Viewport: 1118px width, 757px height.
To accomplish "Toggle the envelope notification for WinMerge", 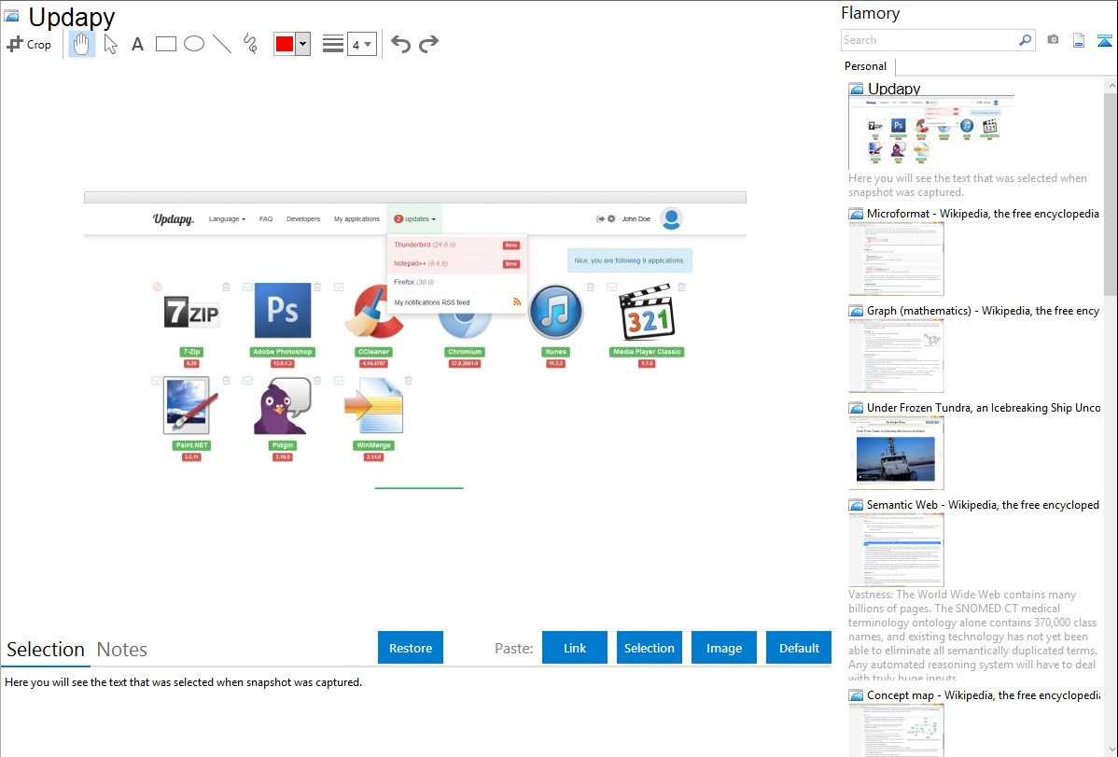I will coord(339,380).
